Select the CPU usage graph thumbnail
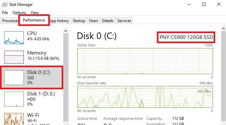 [14, 38]
